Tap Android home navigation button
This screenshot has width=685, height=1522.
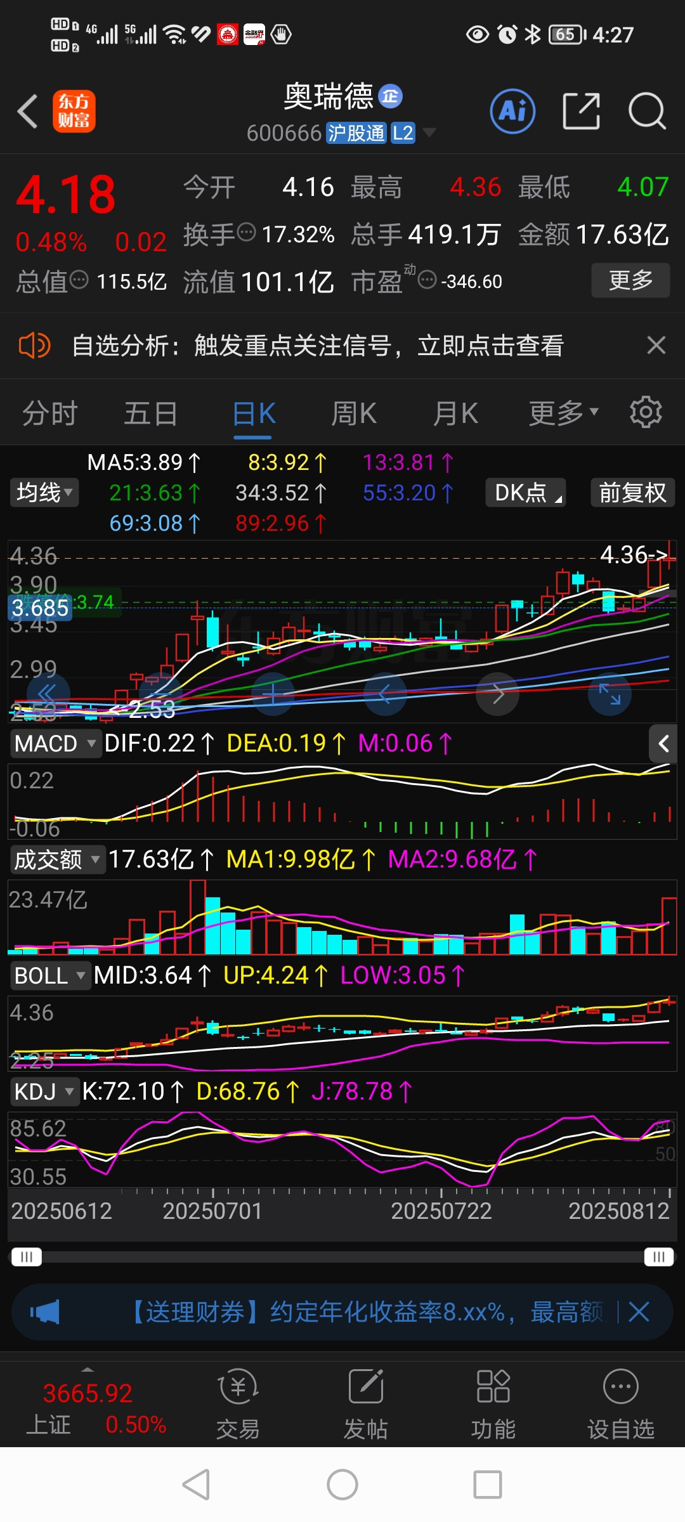click(x=342, y=1485)
